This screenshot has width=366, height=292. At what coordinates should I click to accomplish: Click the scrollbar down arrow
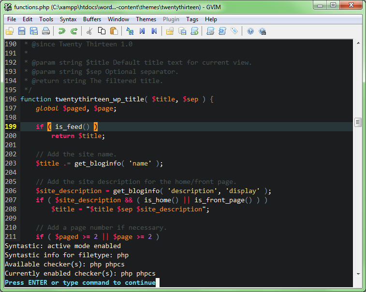point(358,274)
